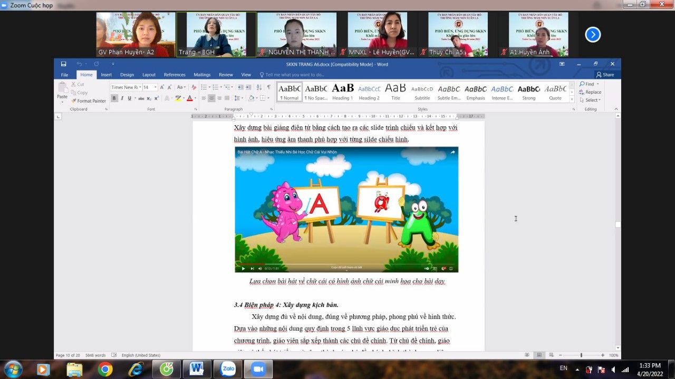Open the font name dropdown Times New Roman
The image size is (675, 379).
pyautogui.click(x=126, y=87)
